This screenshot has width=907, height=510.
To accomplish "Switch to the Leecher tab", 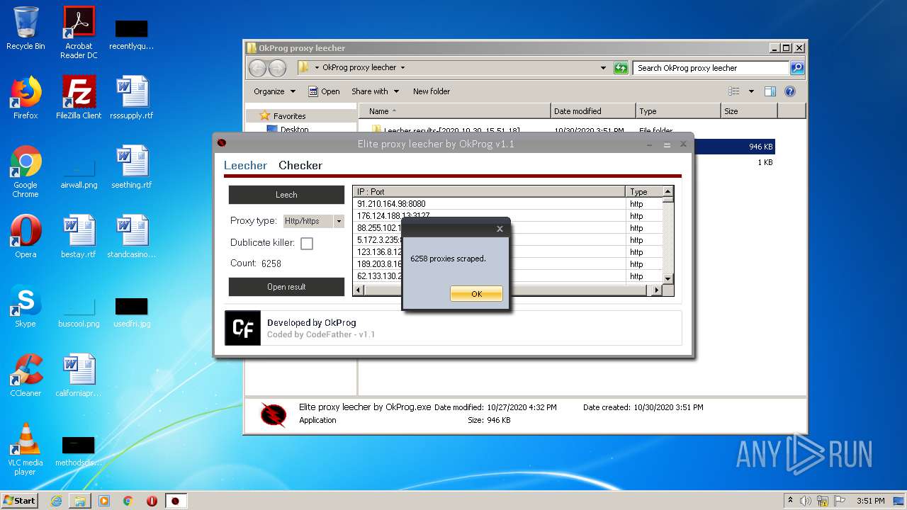I will pyautogui.click(x=245, y=165).
